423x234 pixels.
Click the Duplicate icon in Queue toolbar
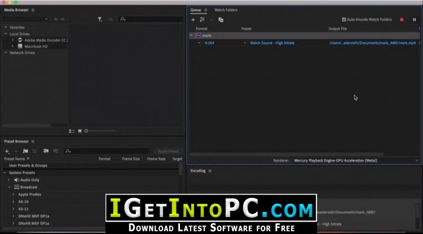point(221,20)
